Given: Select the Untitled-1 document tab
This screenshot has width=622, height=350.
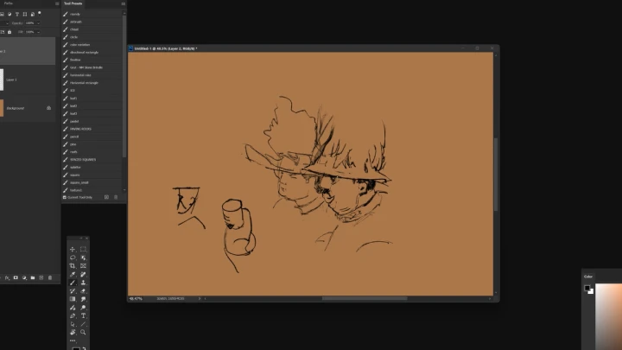Looking at the screenshot, I should point(166,48).
